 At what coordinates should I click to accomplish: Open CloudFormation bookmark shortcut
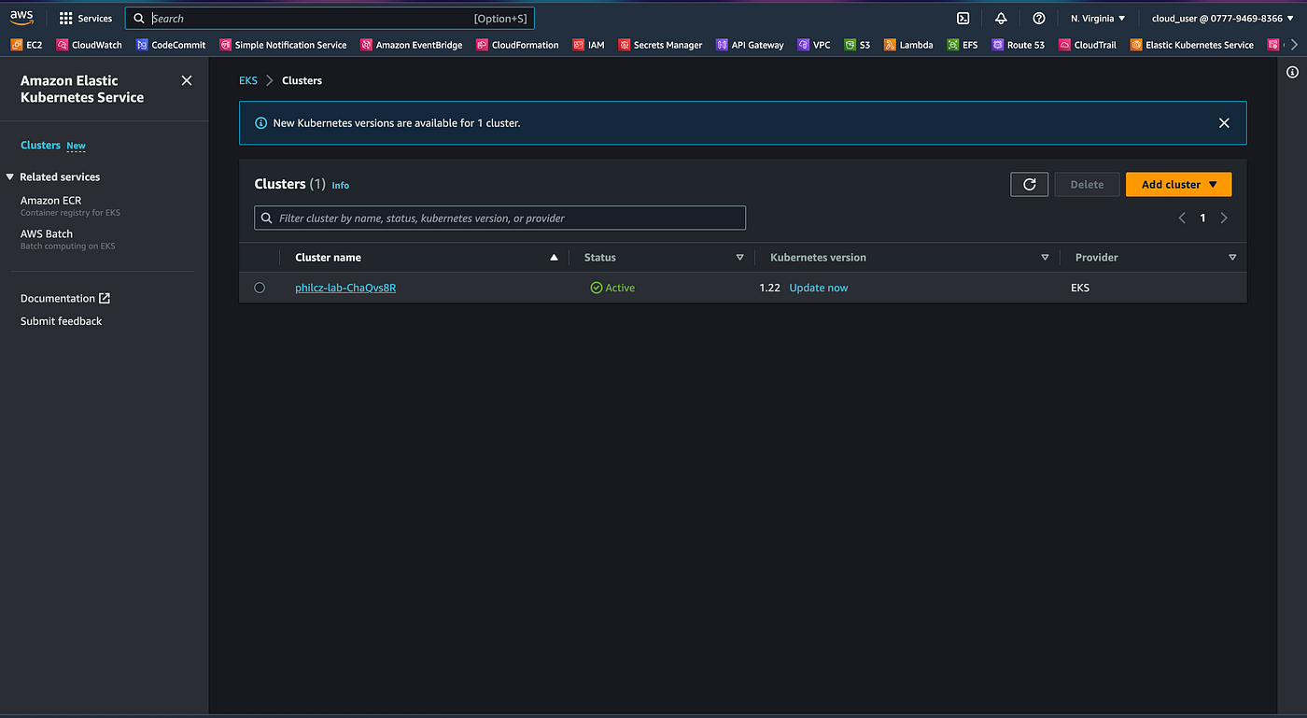(x=517, y=45)
